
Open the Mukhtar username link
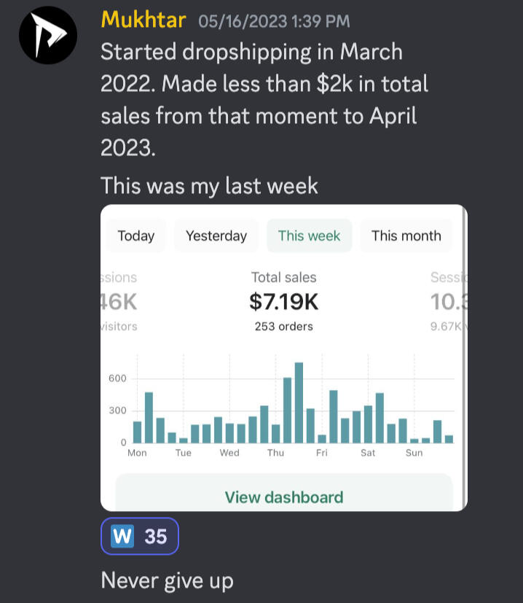click(143, 19)
